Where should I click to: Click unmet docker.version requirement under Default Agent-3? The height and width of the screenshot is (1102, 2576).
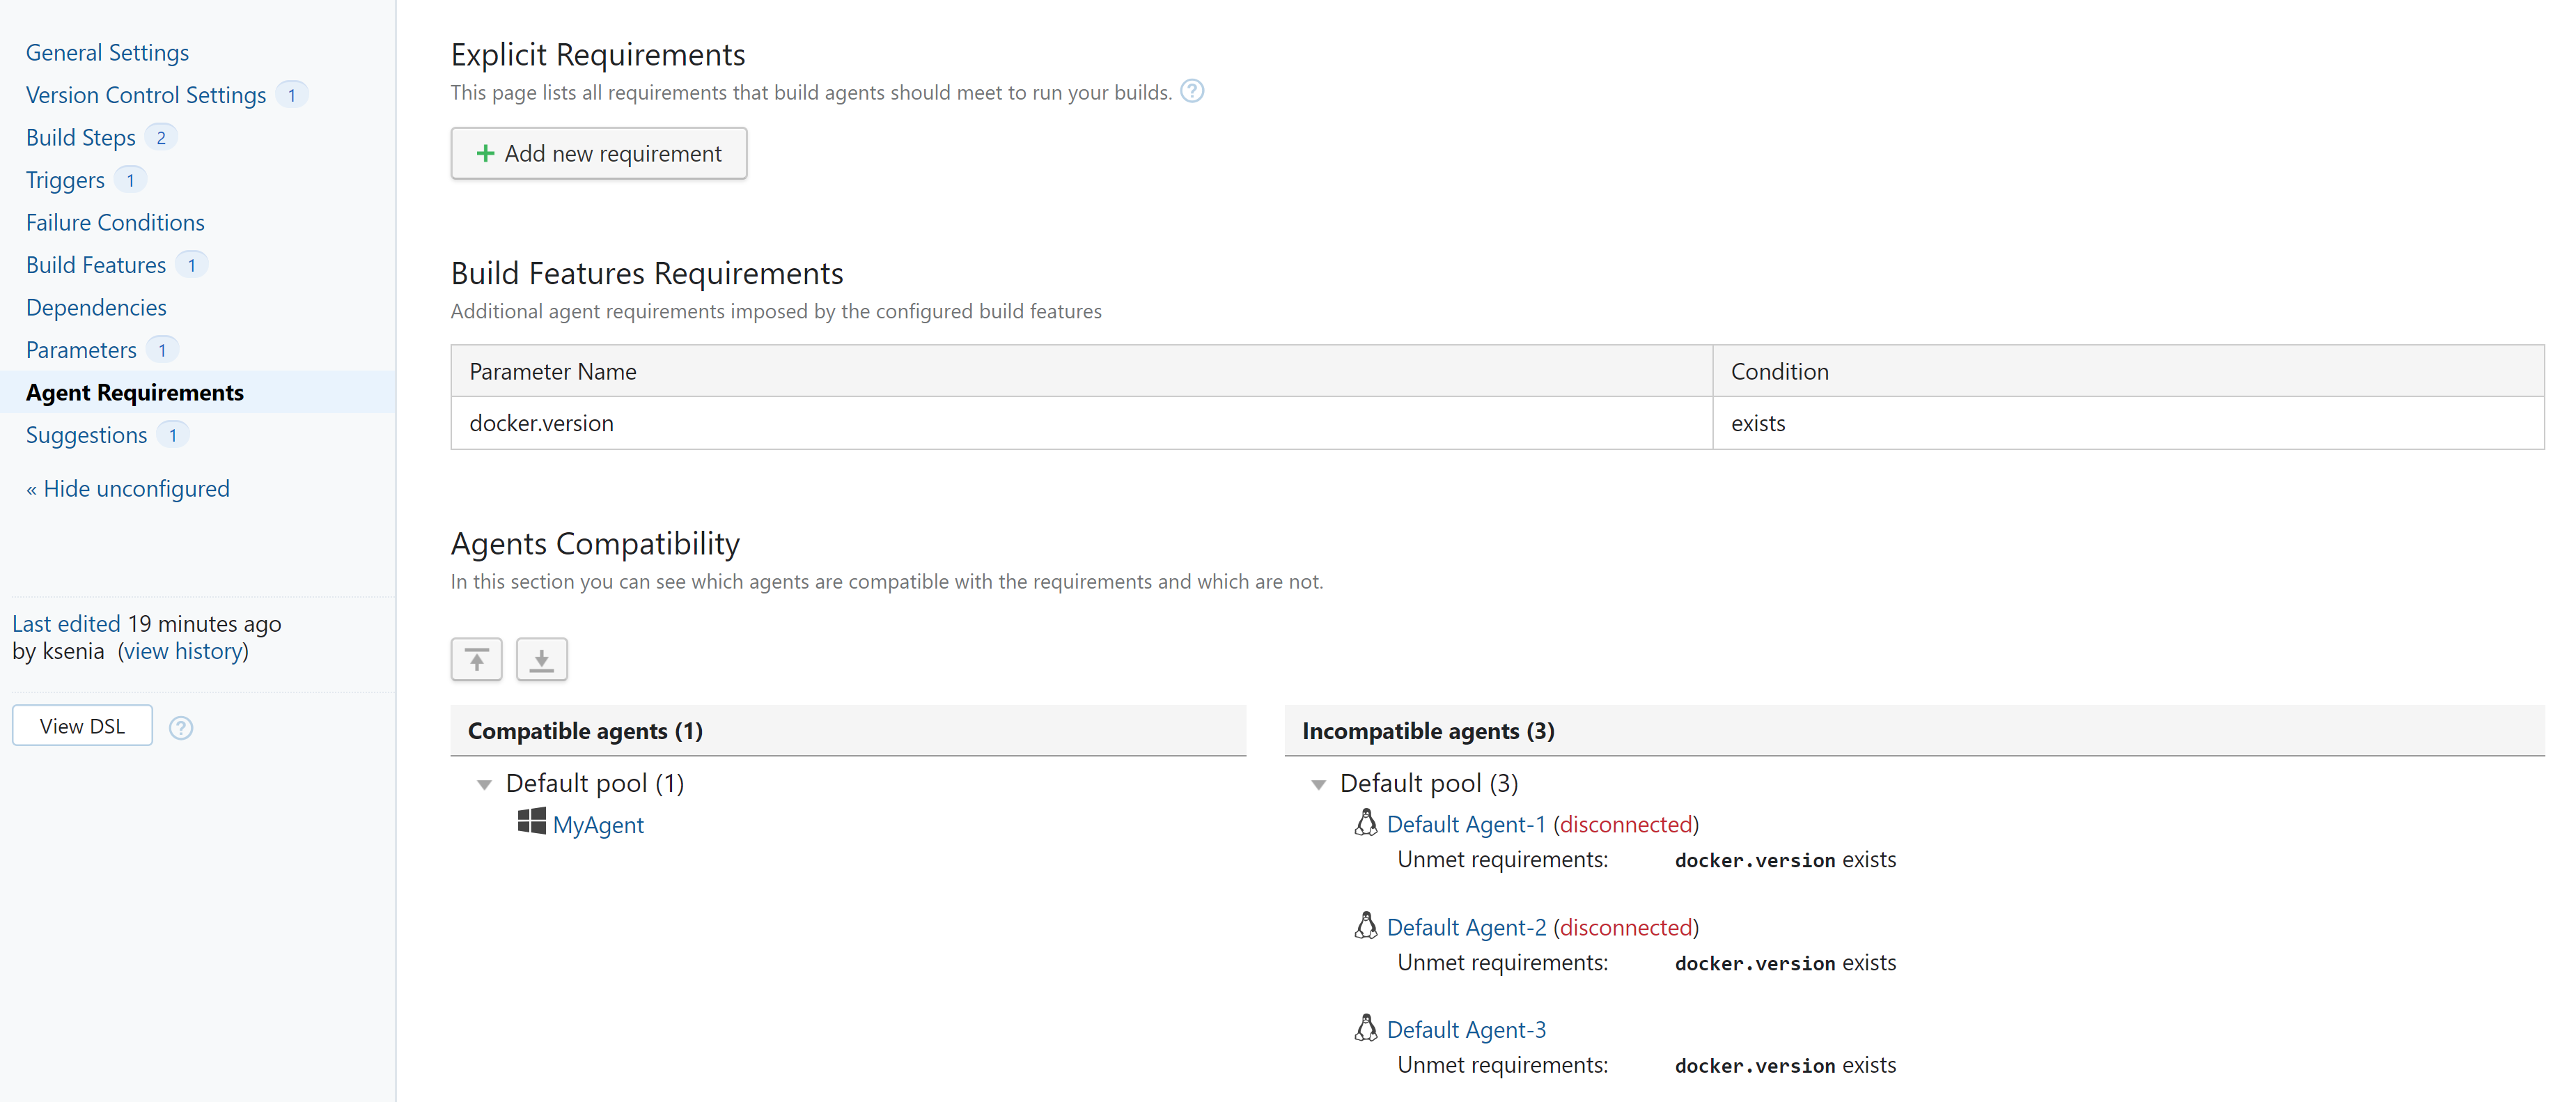(x=1785, y=1066)
